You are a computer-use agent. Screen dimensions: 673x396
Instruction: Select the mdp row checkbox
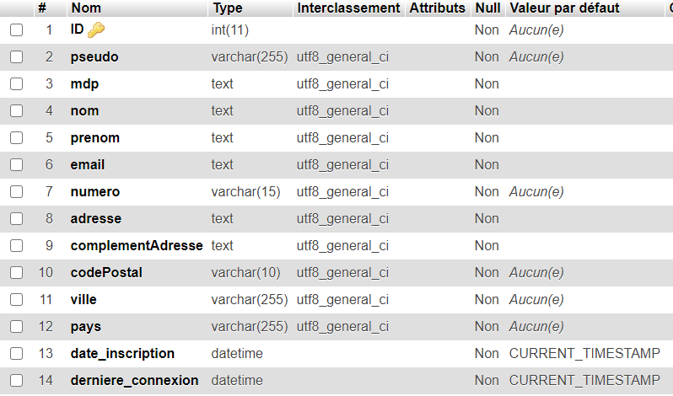click(16, 84)
